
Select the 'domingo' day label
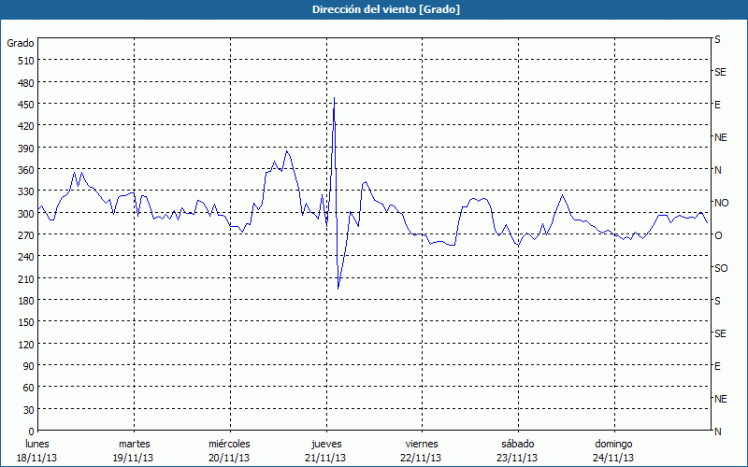click(613, 444)
